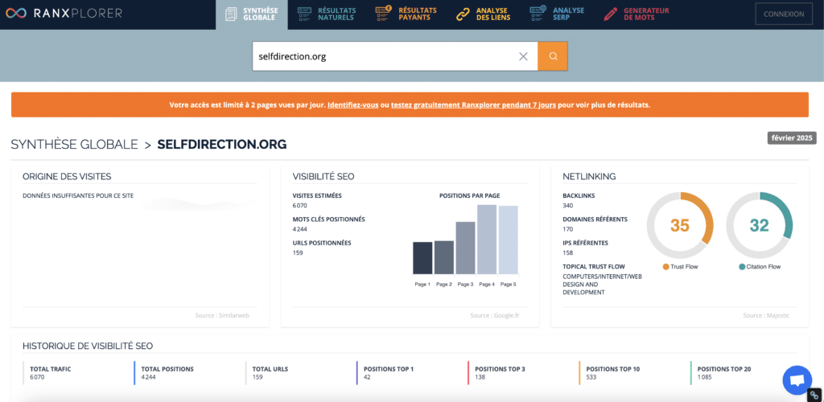Image resolution: width=824 pixels, height=402 pixels.
Task: Click the Résultats Naturels list icon
Action: pyautogui.click(x=304, y=14)
